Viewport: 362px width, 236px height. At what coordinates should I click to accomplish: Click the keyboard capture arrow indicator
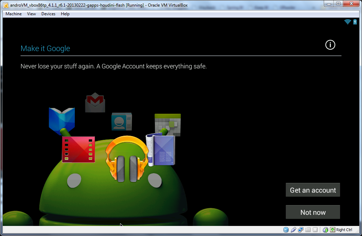(x=332, y=229)
